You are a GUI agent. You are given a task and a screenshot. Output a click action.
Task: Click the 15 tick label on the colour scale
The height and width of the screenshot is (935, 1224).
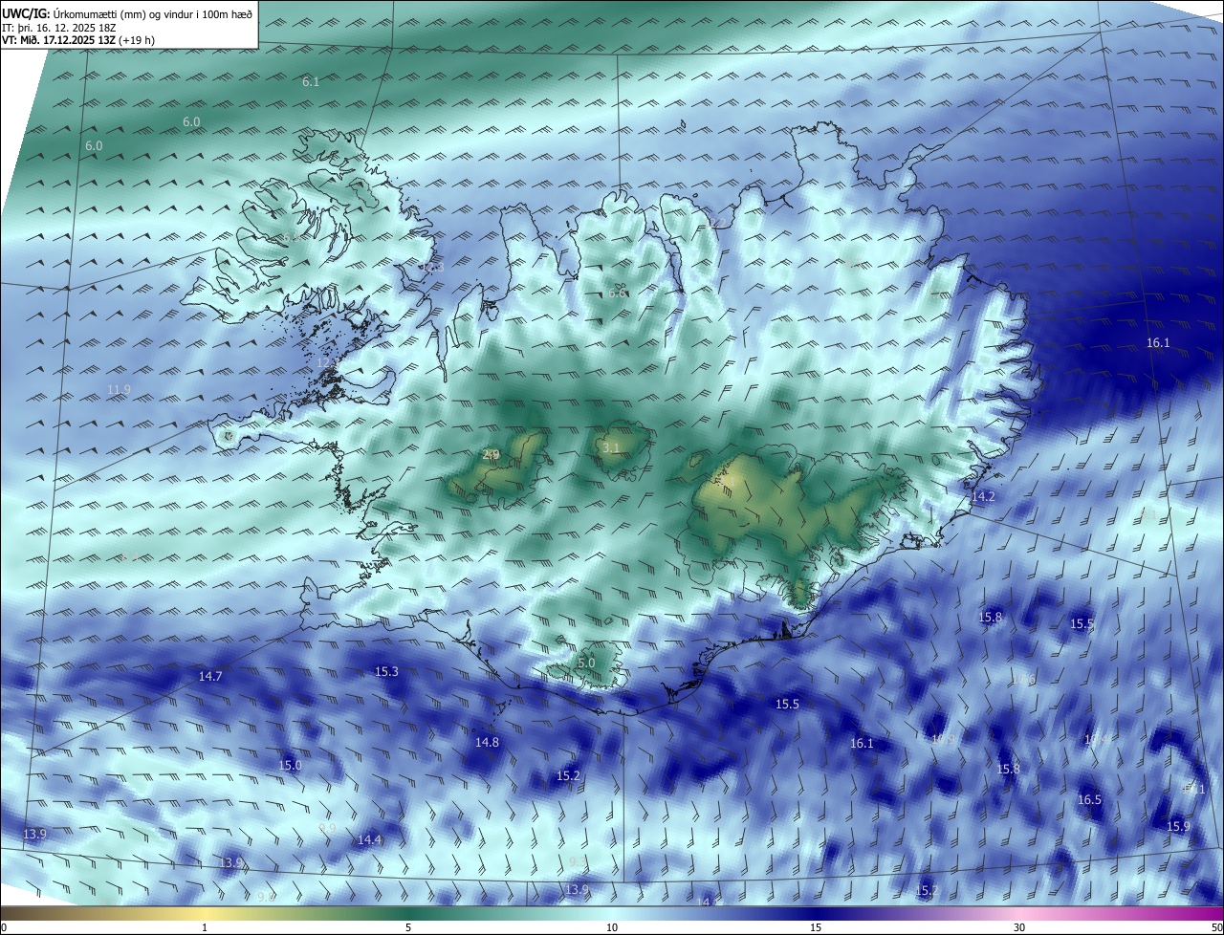(816, 927)
